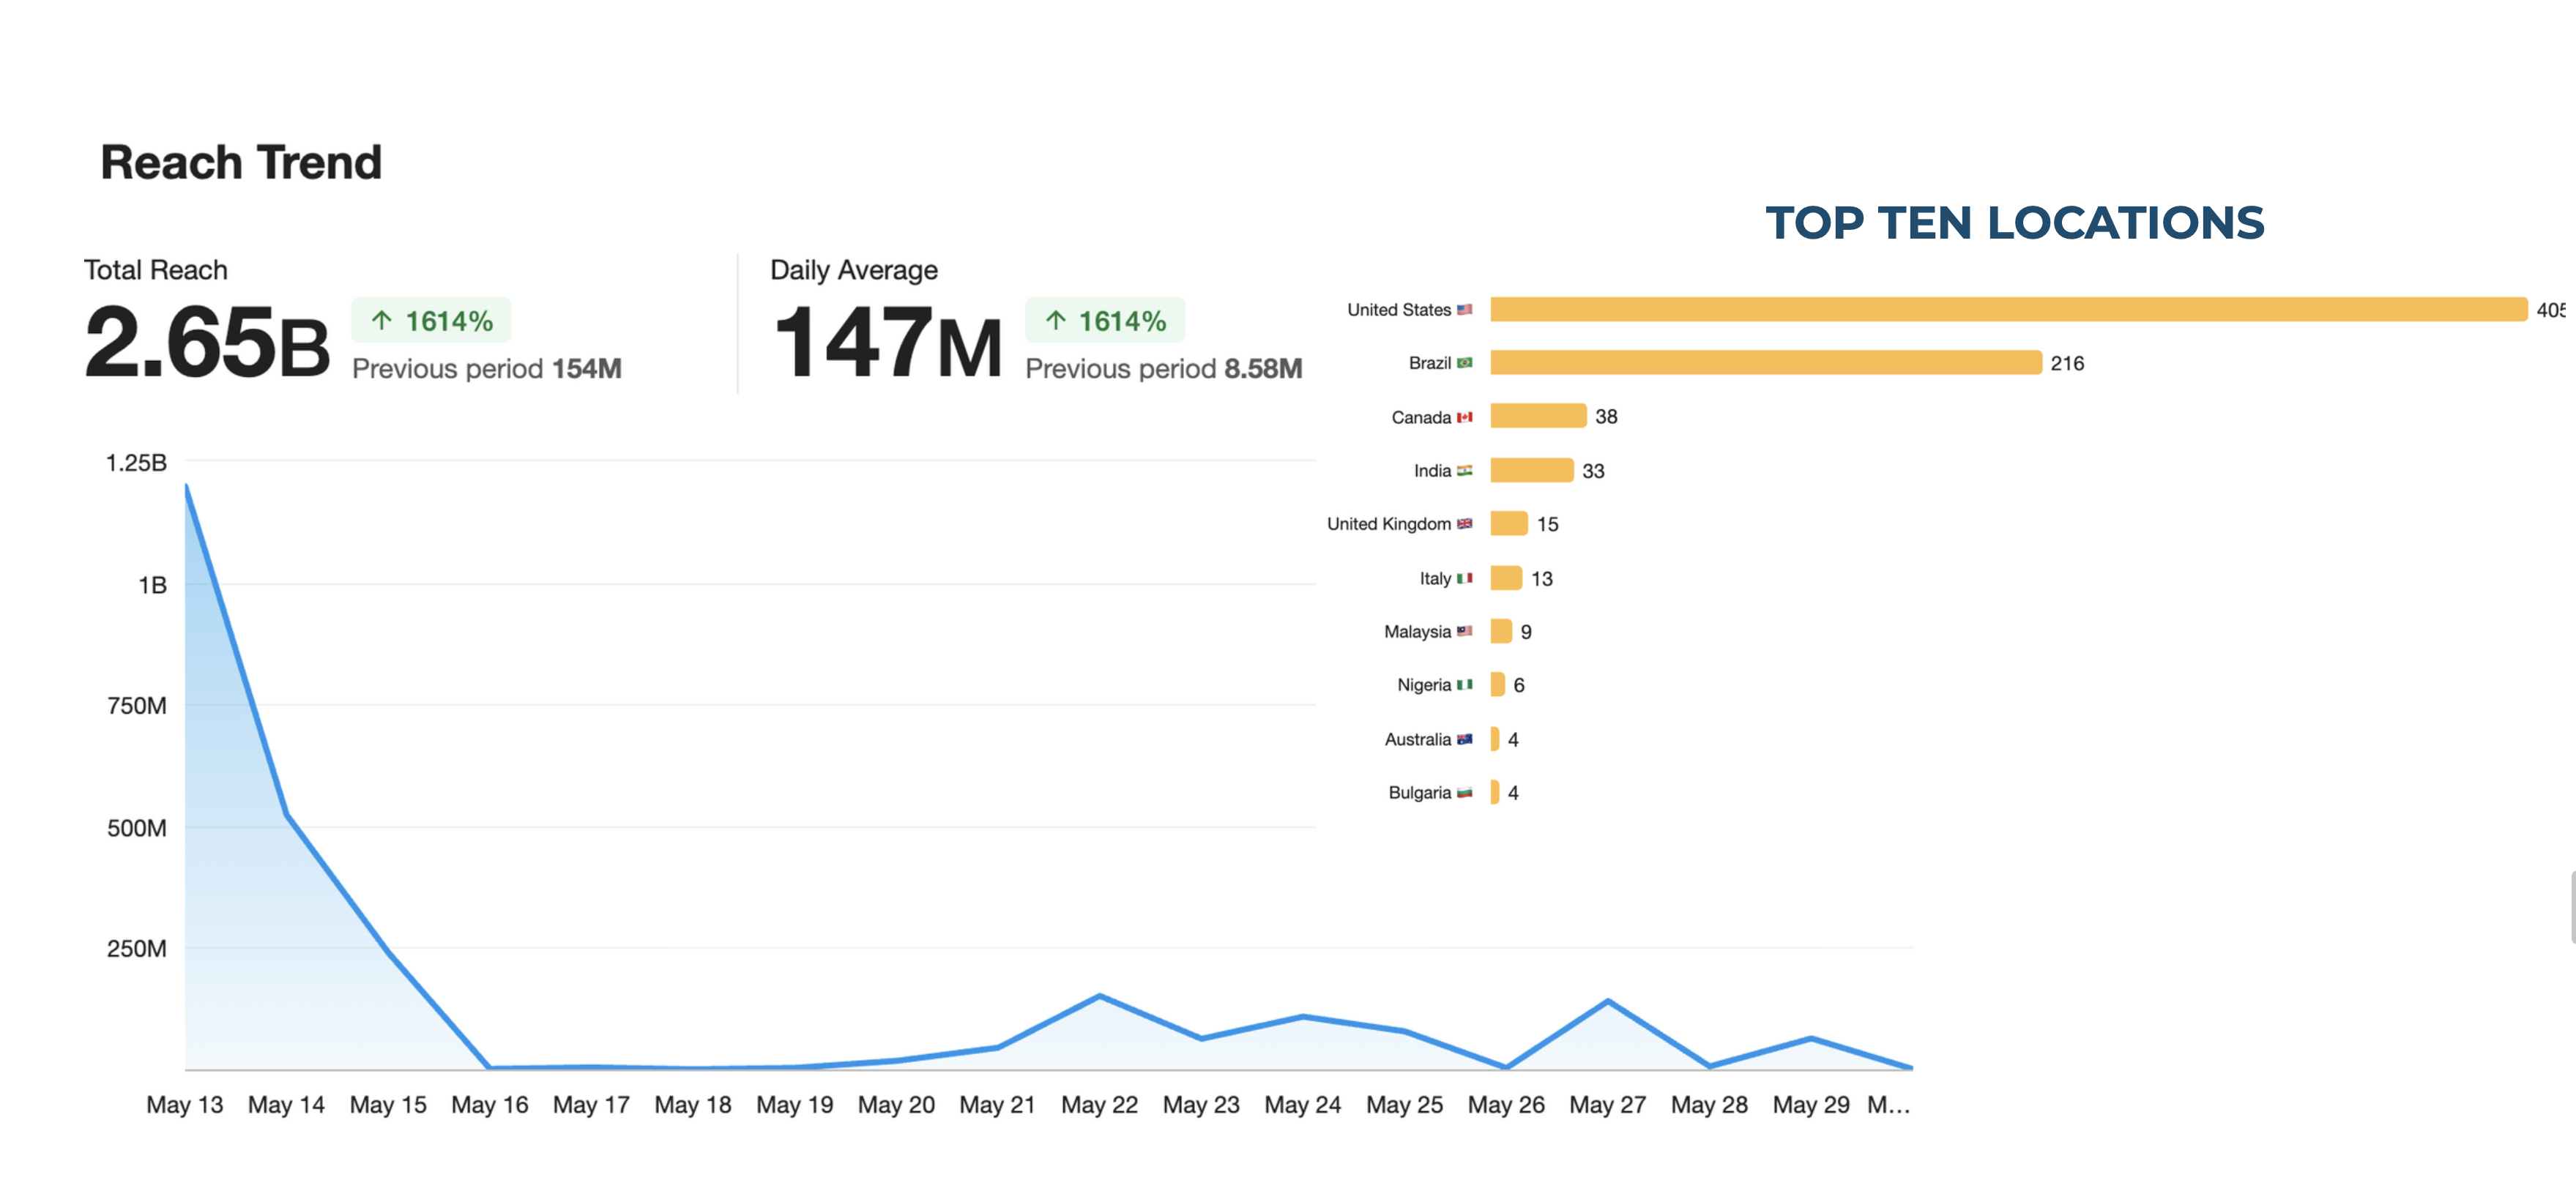The width and height of the screenshot is (2576, 1202).
Task: Click the Daily Average 1614% increase badge
Action: 1105,320
